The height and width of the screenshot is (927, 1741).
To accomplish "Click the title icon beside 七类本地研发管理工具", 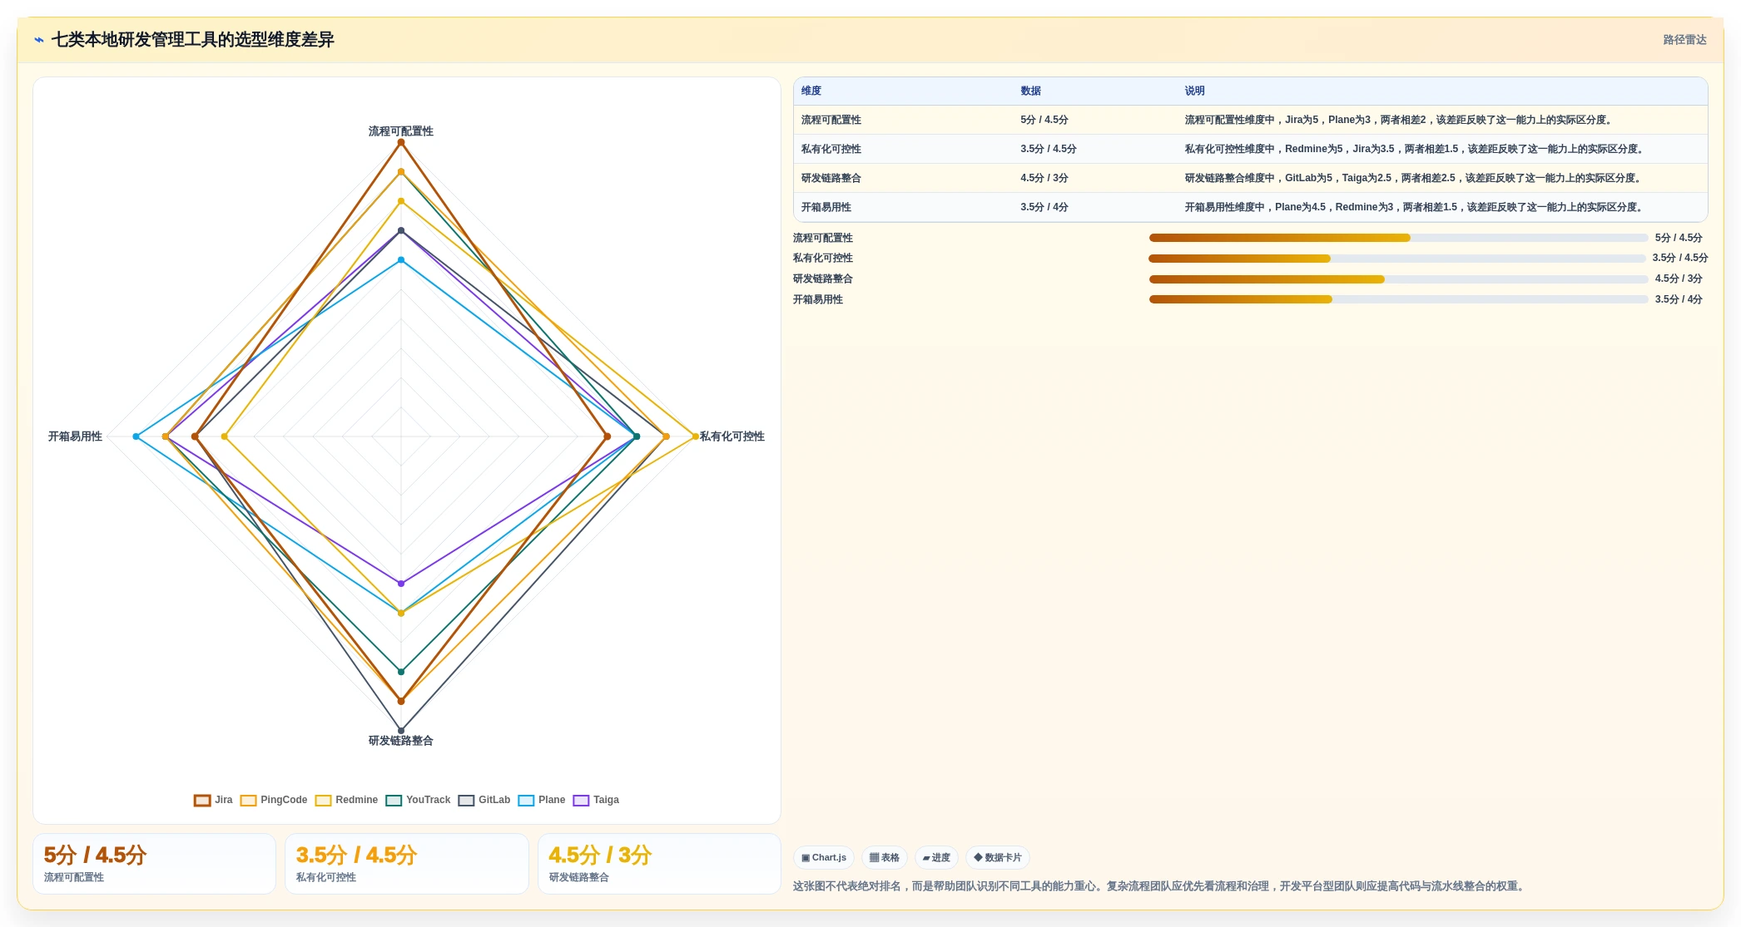I will tap(39, 40).
